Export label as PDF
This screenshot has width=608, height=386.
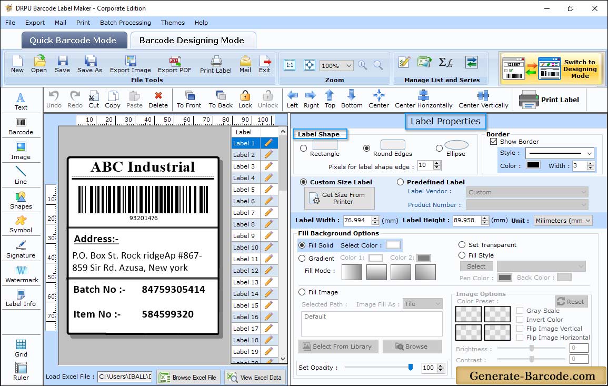point(174,64)
